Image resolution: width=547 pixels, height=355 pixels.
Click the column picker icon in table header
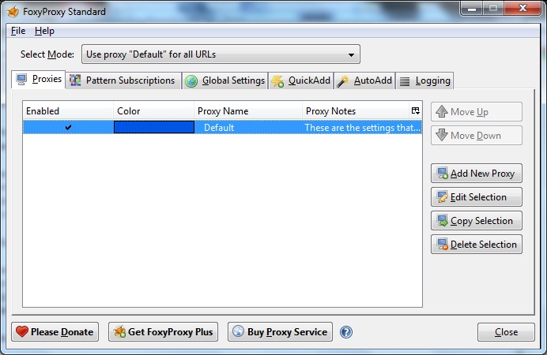point(415,110)
